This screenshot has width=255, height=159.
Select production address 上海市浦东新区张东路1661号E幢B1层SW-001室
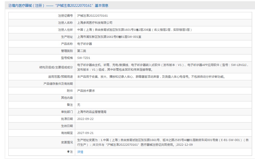pos(109,37)
